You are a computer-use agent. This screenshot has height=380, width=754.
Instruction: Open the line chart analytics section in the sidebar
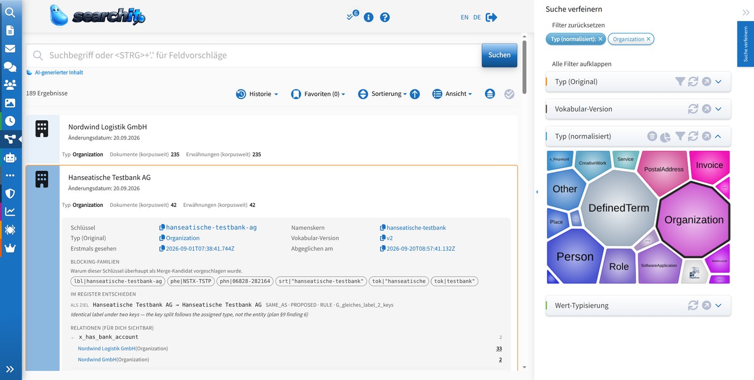[10, 212]
